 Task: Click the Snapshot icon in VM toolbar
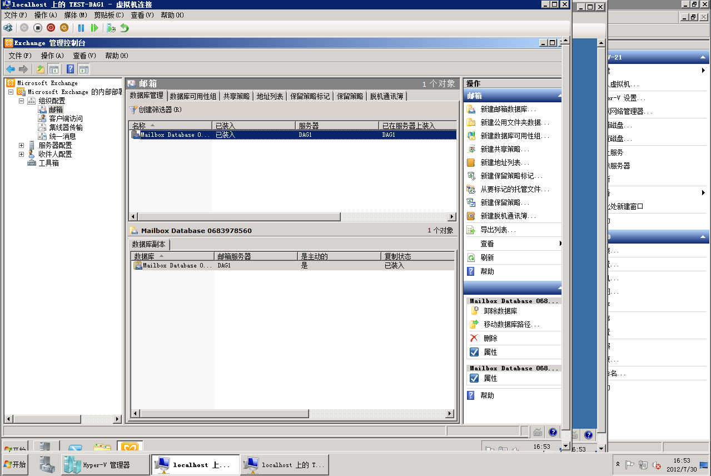111,28
